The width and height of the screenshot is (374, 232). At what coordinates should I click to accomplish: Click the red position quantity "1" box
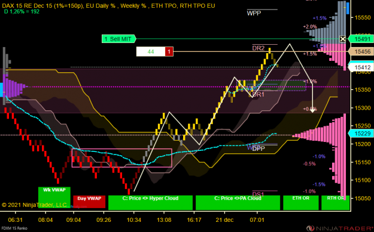coord(169,51)
